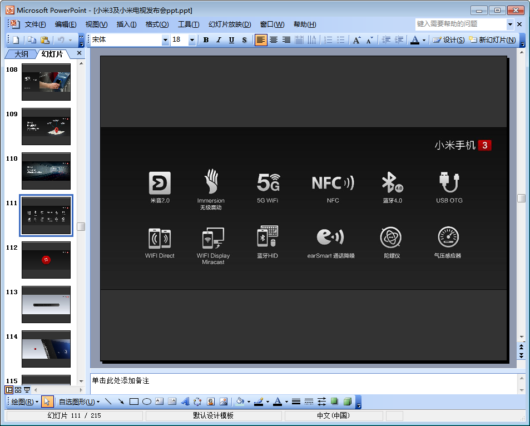
Task: Click the help question input field
Action: [x=460, y=24]
